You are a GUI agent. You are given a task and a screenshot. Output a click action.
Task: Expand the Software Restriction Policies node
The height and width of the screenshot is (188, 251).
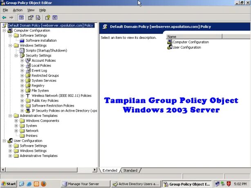coord(22,105)
